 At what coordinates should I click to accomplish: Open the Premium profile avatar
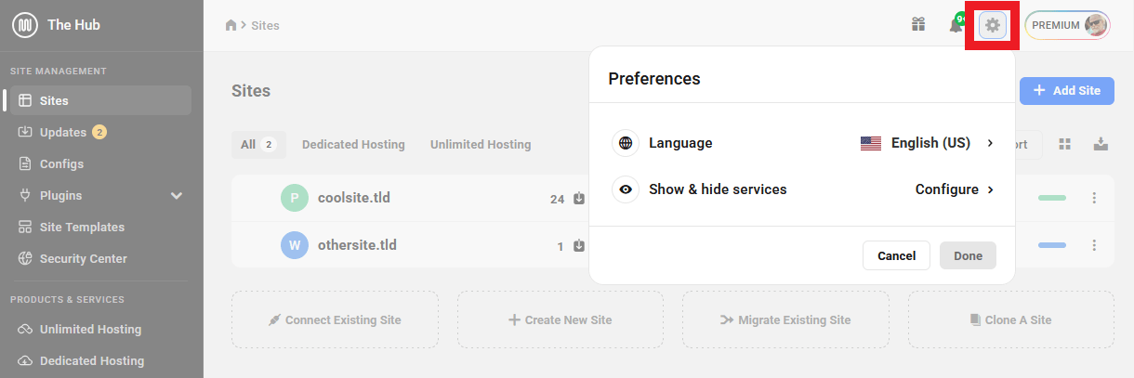[1096, 25]
